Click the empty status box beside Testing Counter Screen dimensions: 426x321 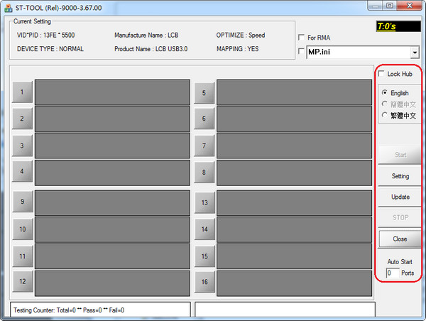tap(285, 310)
